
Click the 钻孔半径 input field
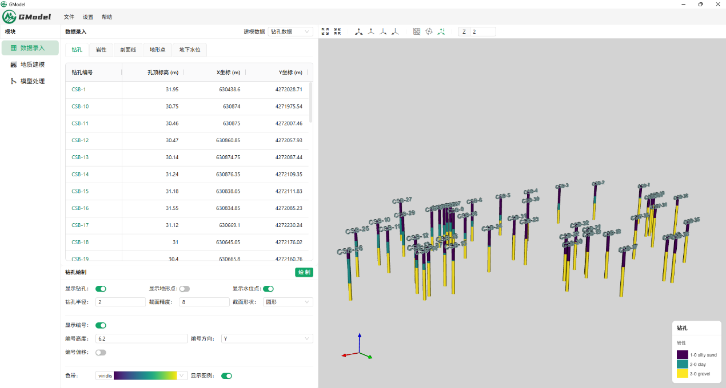pyautogui.click(x=120, y=302)
